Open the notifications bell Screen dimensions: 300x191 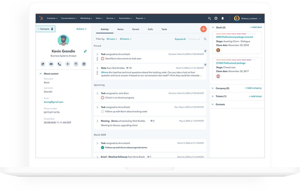(x=222, y=18)
